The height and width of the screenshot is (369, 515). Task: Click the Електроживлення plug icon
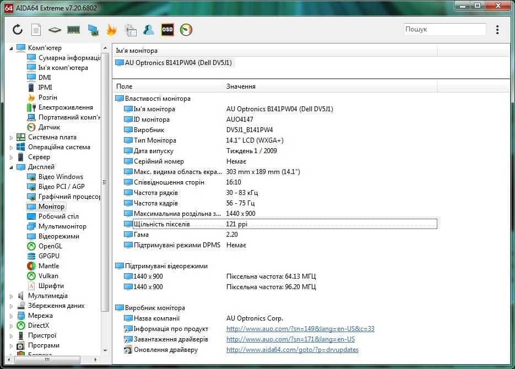[x=31, y=107]
